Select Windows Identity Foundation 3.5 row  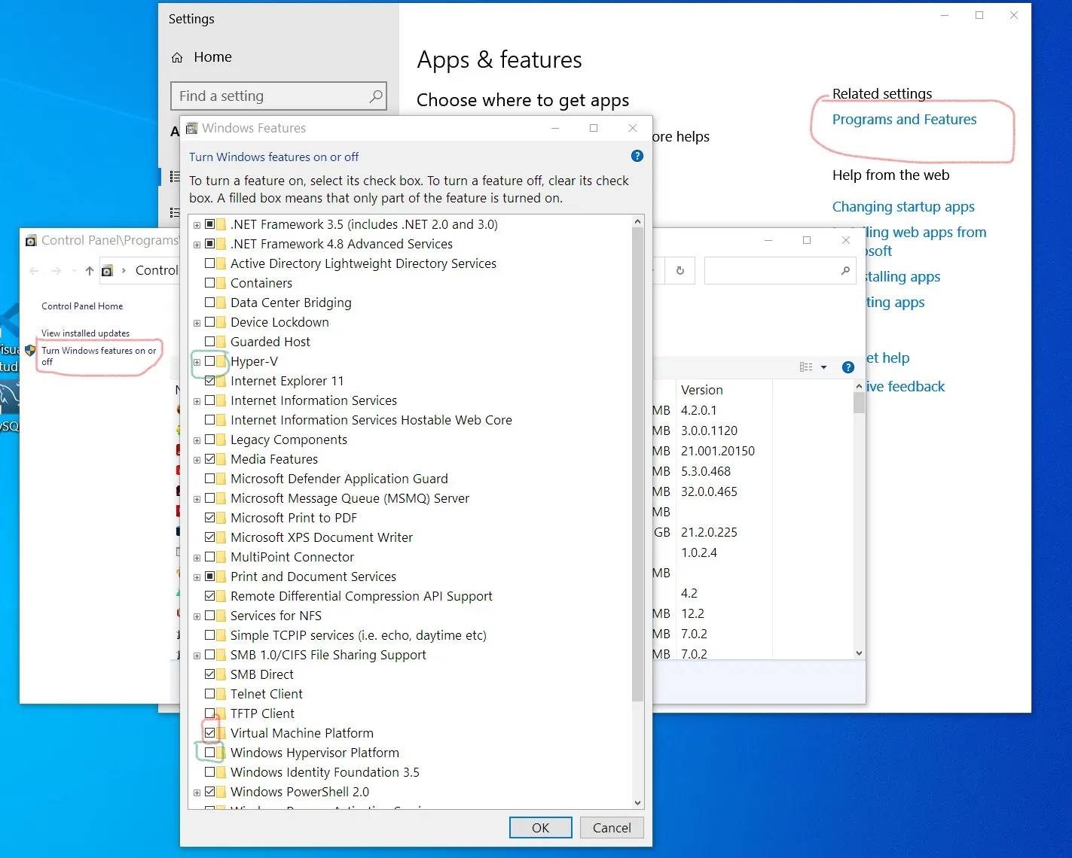325,772
